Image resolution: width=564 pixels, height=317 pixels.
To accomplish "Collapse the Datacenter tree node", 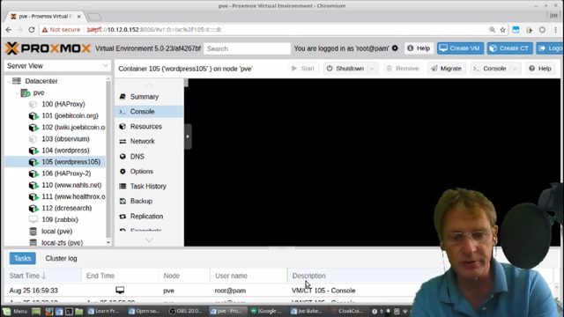I will pos(9,81).
